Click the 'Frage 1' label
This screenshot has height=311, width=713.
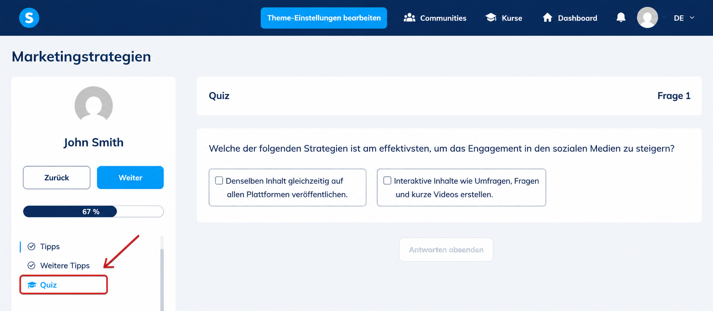(674, 96)
